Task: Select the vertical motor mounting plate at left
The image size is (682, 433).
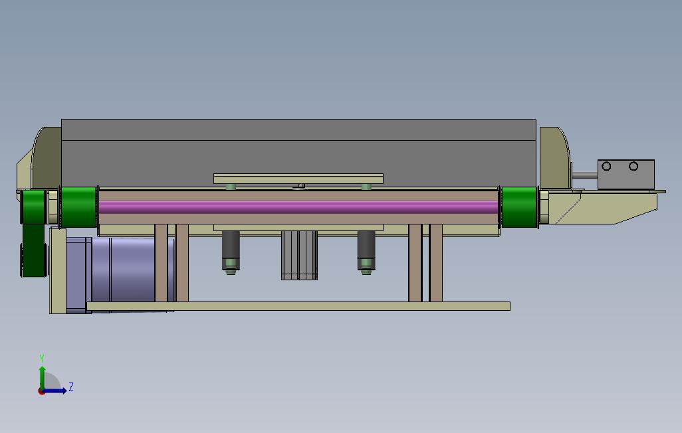Action: point(57,270)
